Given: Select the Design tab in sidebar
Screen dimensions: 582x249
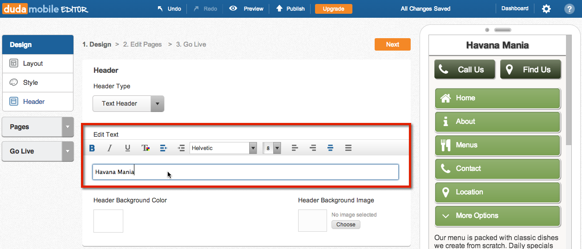Looking at the screenshot, I should point(38,44).
